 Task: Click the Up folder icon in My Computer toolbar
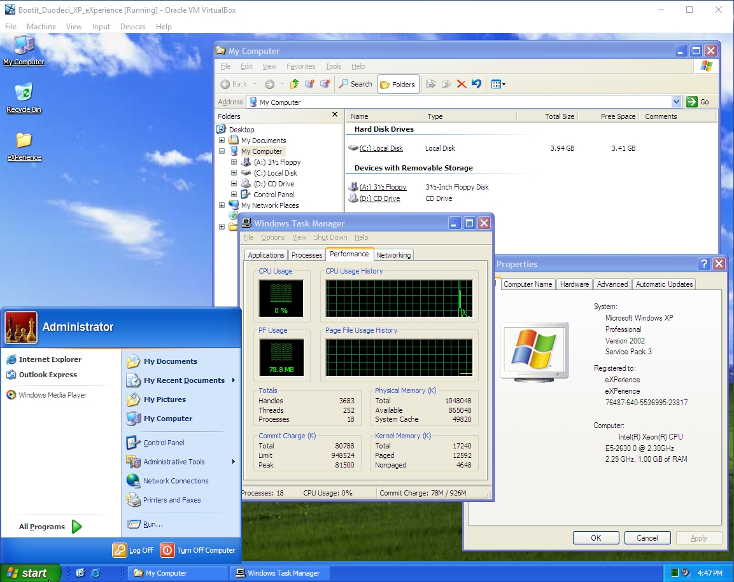(295, 84)
